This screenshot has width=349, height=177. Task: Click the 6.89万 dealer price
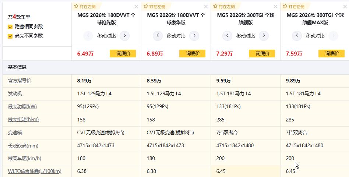click(155, 54)
